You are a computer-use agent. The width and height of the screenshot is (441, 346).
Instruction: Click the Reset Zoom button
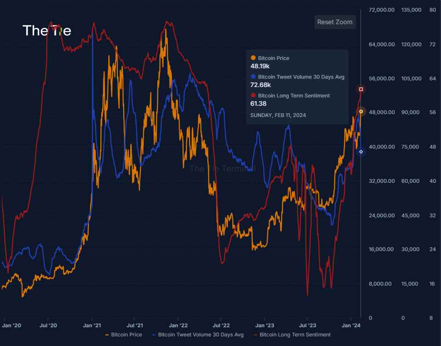(x=335, y=22)
